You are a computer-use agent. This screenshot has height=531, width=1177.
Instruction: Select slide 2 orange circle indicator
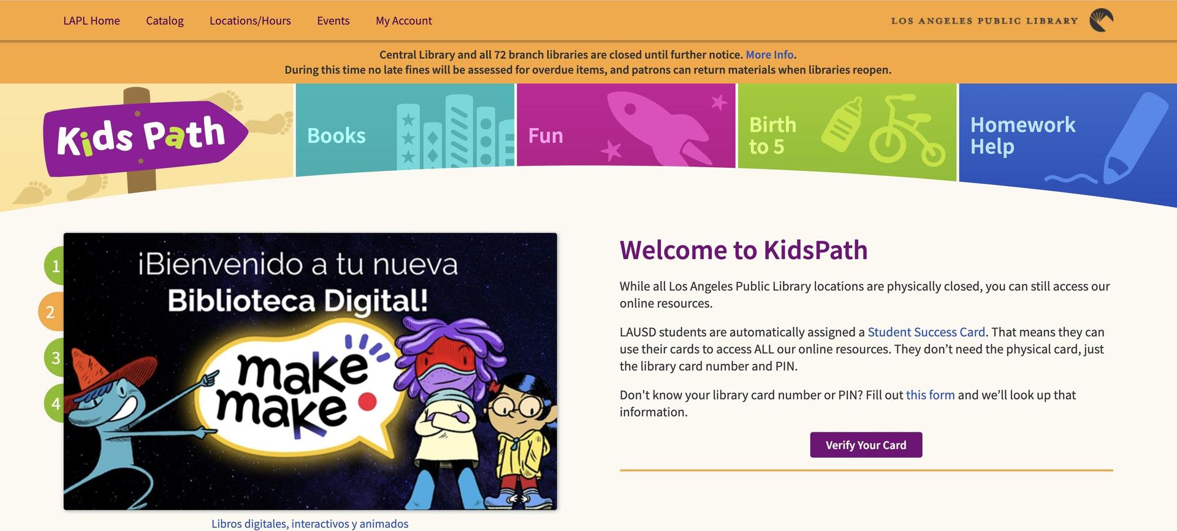tap(50, 312)
